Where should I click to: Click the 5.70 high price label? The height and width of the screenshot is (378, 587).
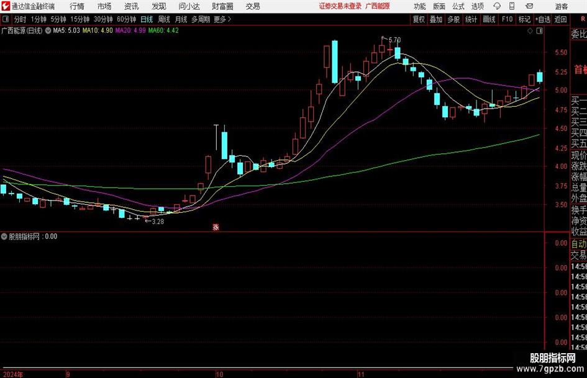394,40
